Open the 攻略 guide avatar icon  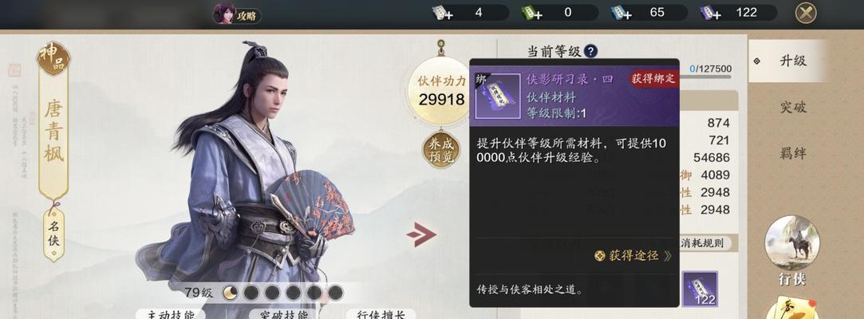tap(224, 14)
